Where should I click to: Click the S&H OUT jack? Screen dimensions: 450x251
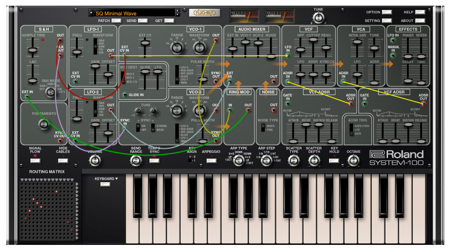(x=60, y=40)
